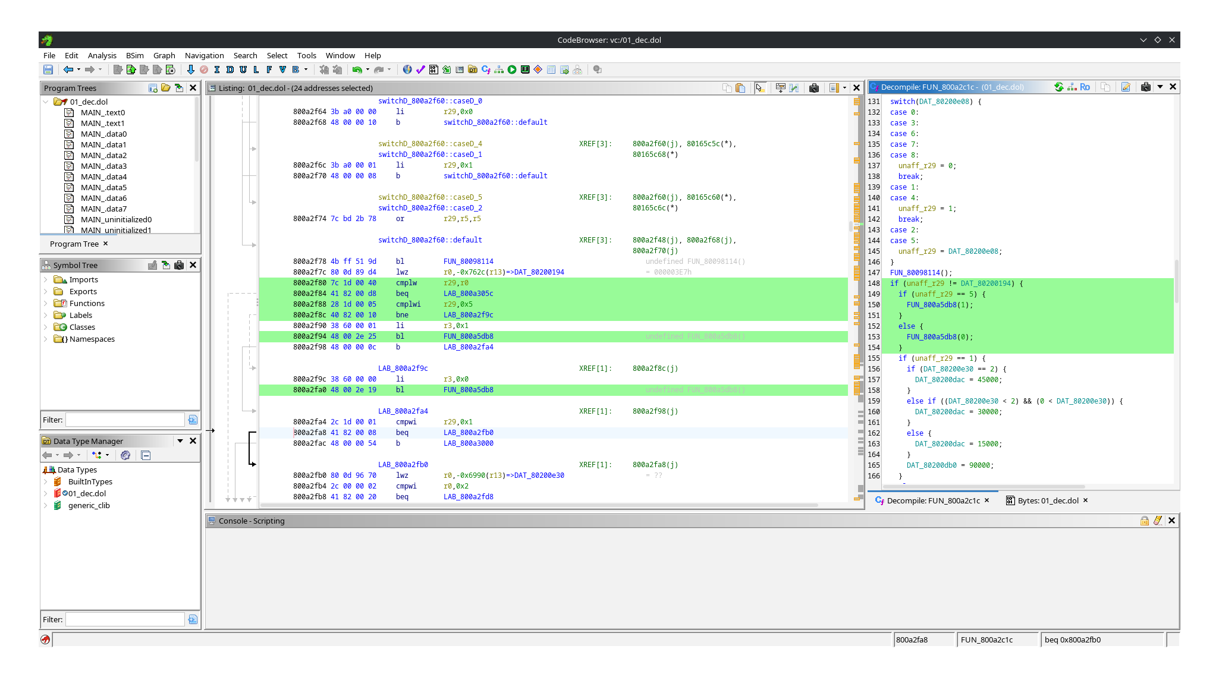Toggle Console scroll lock icon
The image size is (1219, 693).
(1145, 521)
